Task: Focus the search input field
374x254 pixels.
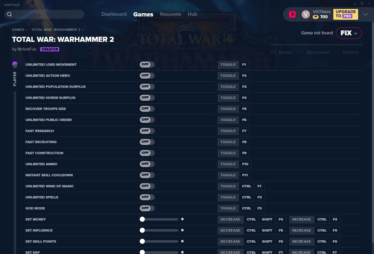Action: click(44, 14)
